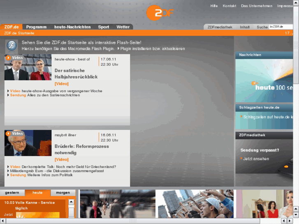Open Alles zu den Satirenachrichten
This screenshot has width=299, height=224.
(53, 95)
